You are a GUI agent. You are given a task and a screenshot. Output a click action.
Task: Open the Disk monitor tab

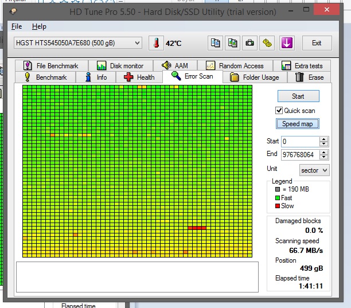tap(120, 66)
